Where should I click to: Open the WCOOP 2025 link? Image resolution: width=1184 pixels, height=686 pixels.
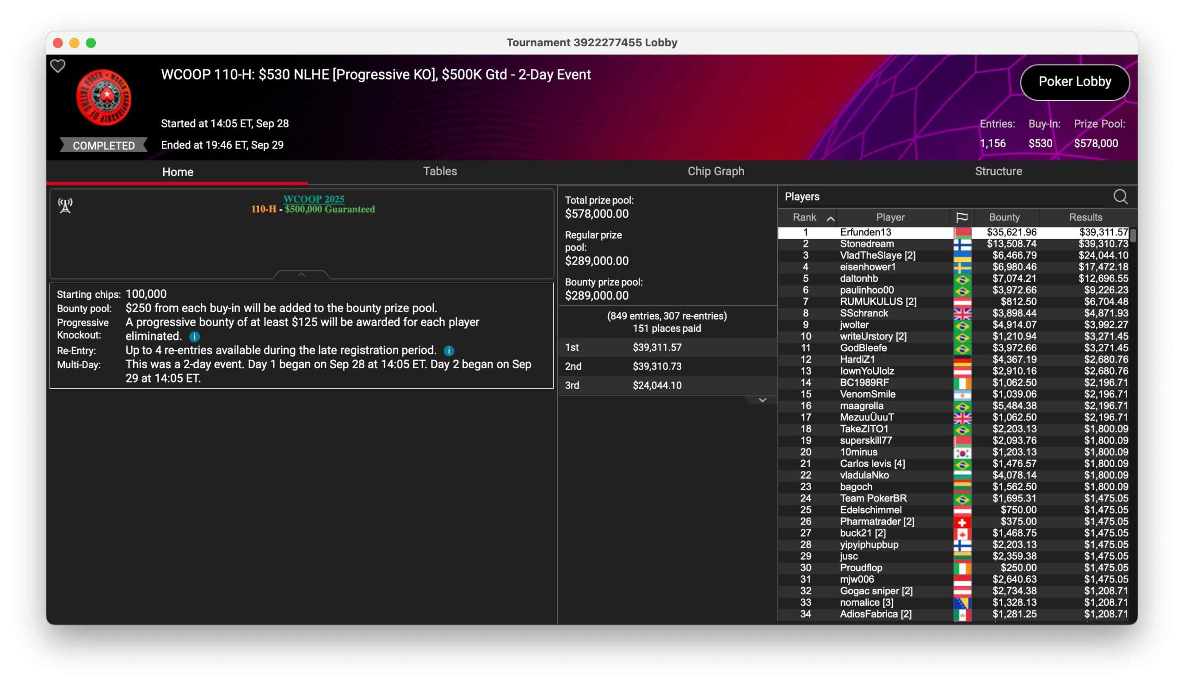point(314,199)
